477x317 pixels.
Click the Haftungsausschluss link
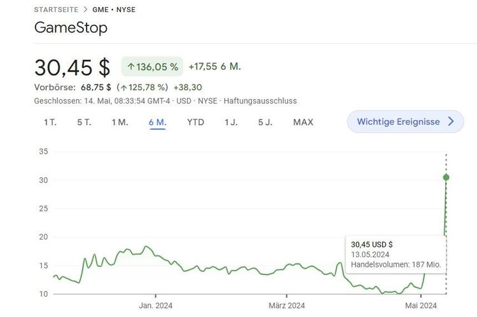(259, 101)
